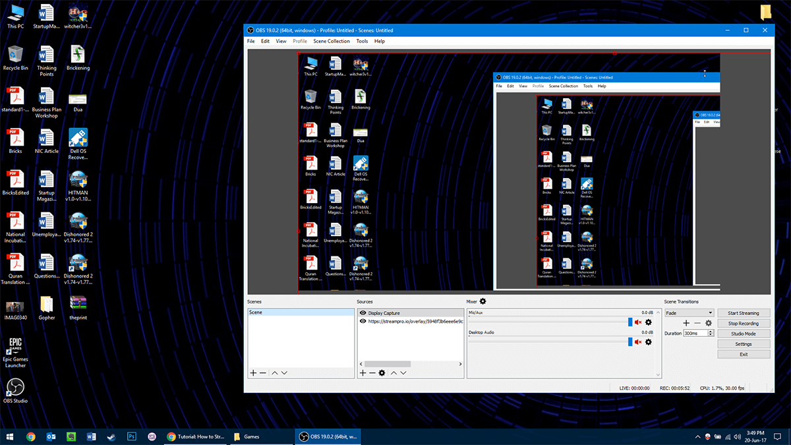Click the Desktop Audio volume slider handle
The image size is (791, 445).
(630, 341)
